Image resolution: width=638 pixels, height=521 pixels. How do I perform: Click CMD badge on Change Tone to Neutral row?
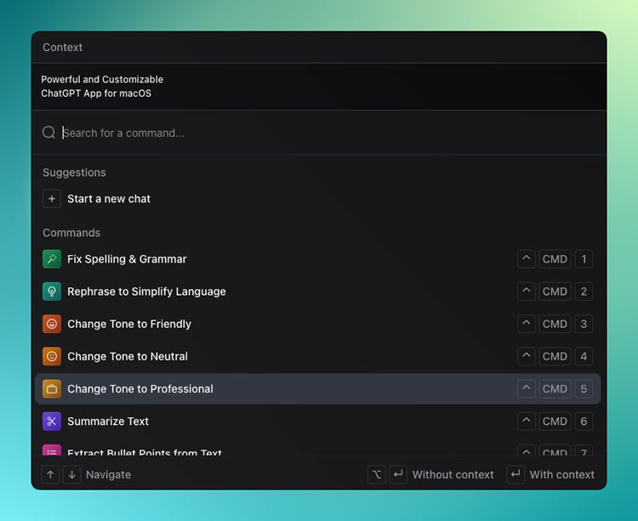(x=555, y=356)
